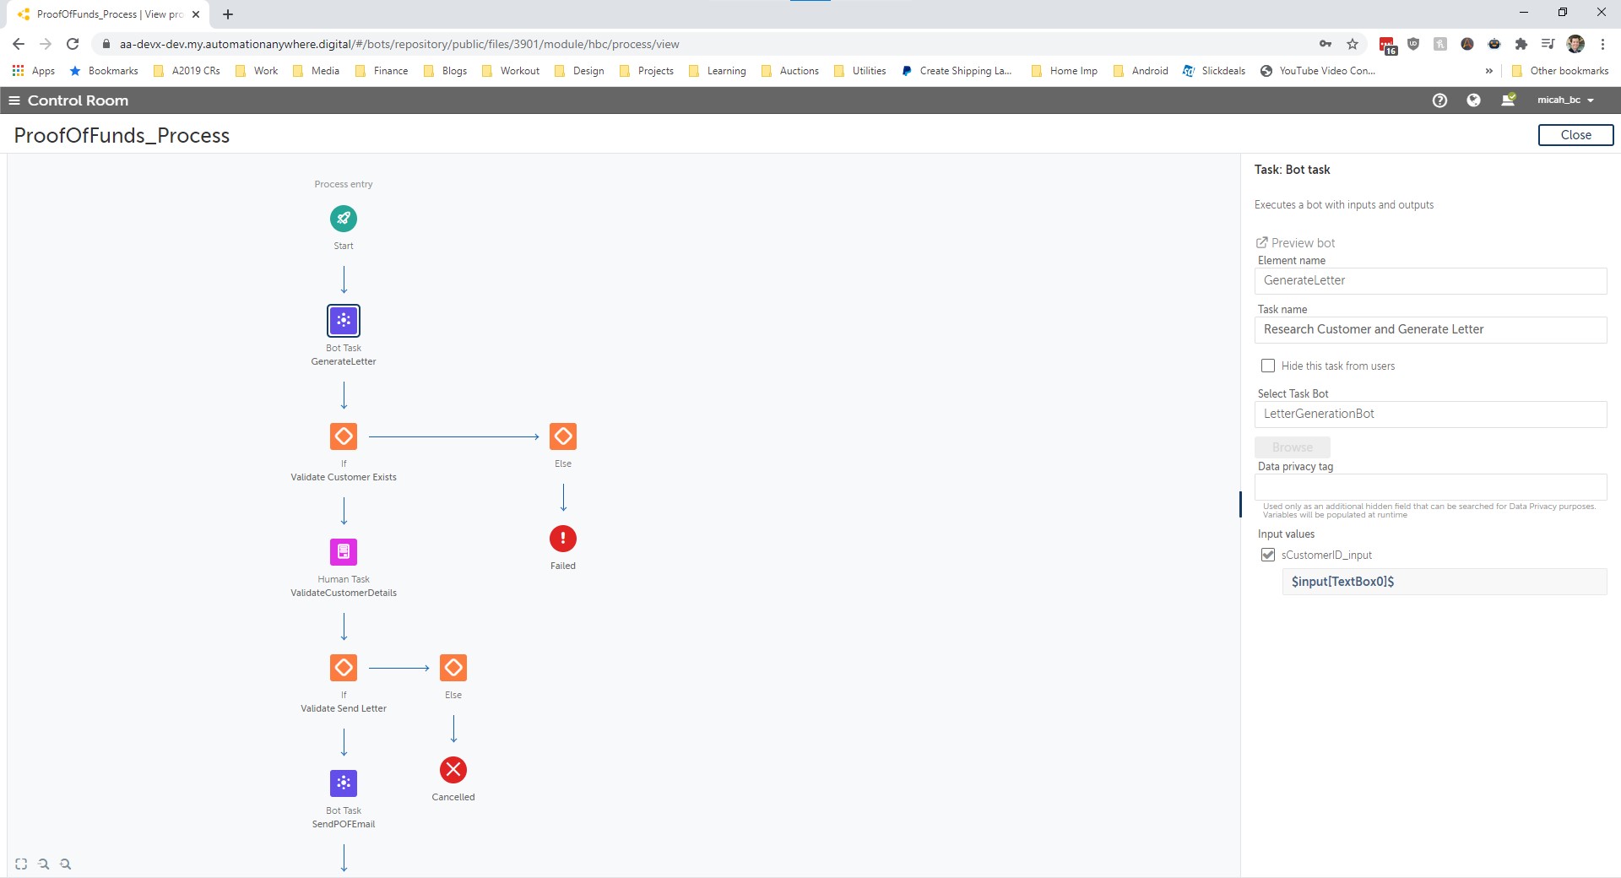This screenshot has width=1621, height=878.
Task: Select the Validate Send Letter If node
Action: (344, 668)
